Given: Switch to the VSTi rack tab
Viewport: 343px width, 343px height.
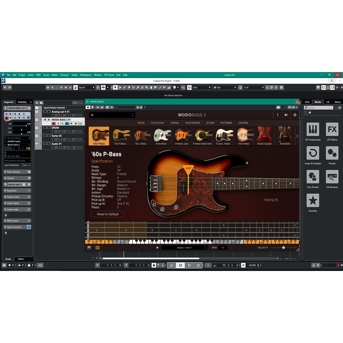Looking at the screenshot, I should pos(307,102).
